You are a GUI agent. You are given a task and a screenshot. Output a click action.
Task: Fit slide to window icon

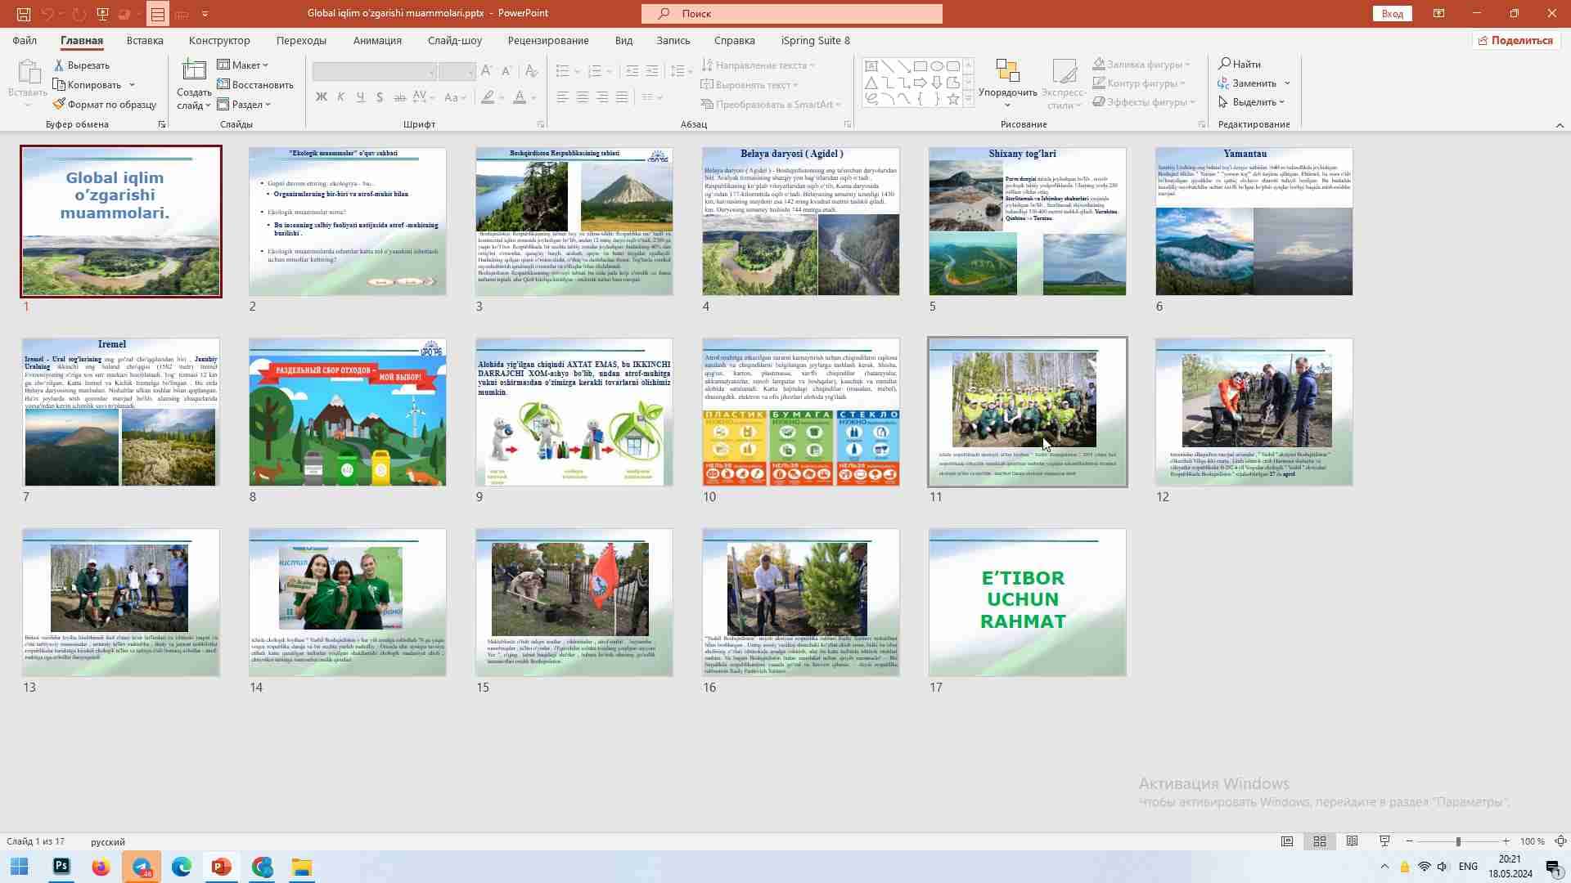[1560, 841]
